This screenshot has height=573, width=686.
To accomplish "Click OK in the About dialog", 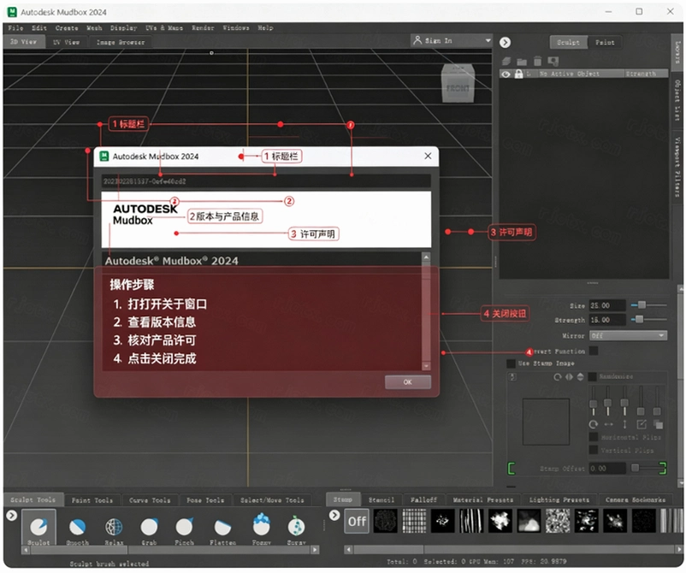I will tap(408, 381).
